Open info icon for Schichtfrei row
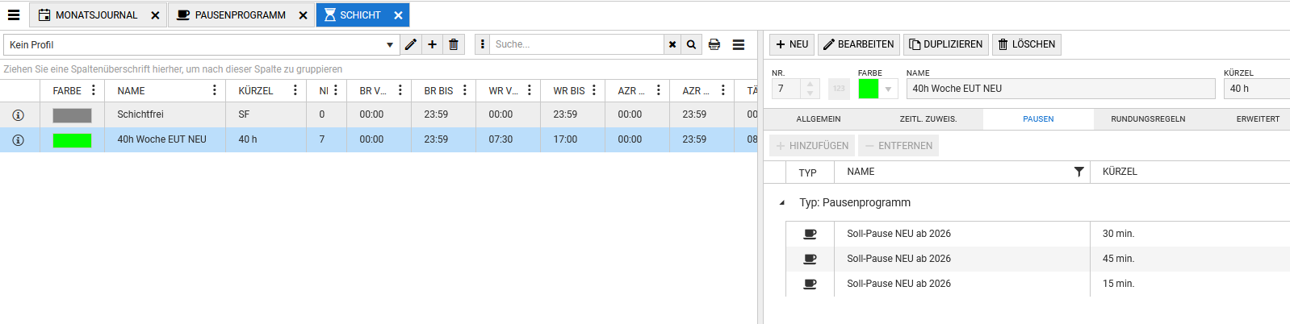Image resolution: width=1290 pixels, height=324 pixels. 19,115
